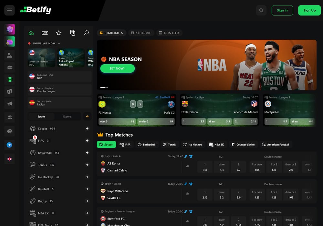The height and width of the screenshot is (226, 323).
Task: Click jersey icon on LaLiga Rayo match
Action: [x=191, y=184]
